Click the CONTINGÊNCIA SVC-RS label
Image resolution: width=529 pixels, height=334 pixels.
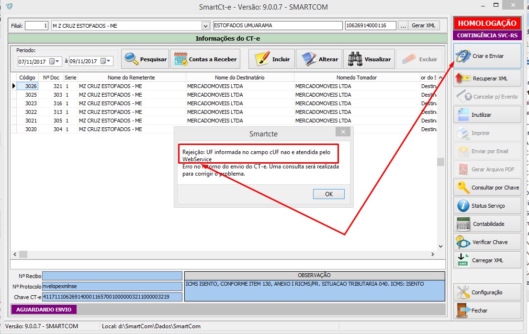pos(487,35)
